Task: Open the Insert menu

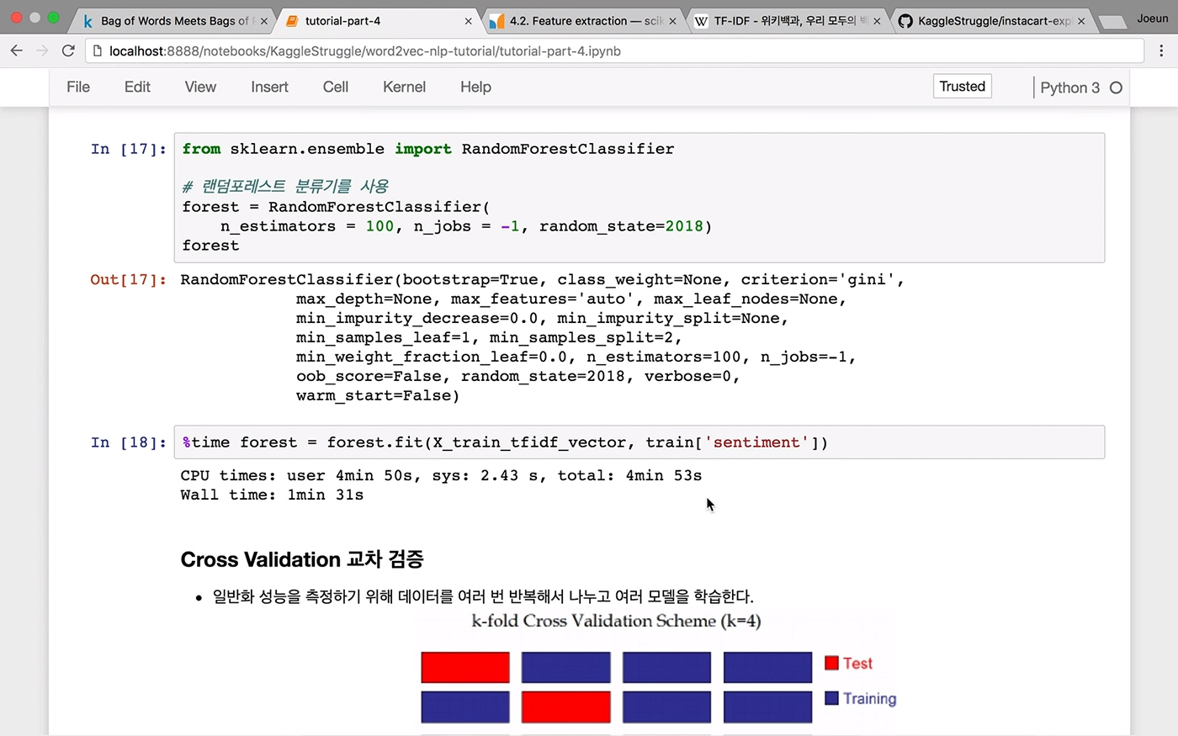Action: point(269,87)
